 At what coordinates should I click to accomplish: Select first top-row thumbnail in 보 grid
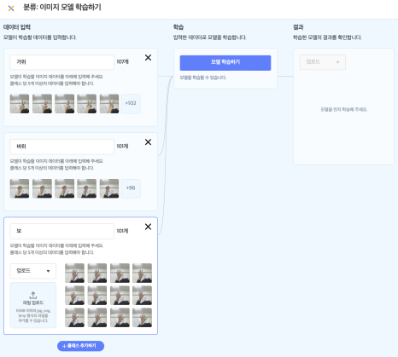click(x=75, y=273)
